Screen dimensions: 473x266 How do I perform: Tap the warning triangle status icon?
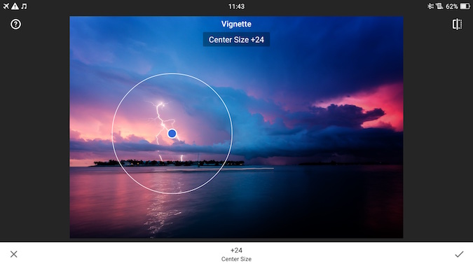point(15,6)
